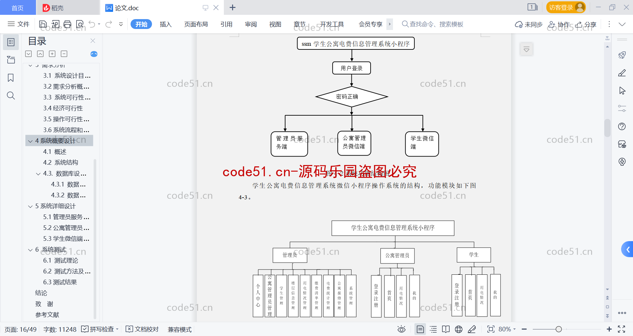Open the 文件 menu
The image size is (633, 336).
[18, 24]
